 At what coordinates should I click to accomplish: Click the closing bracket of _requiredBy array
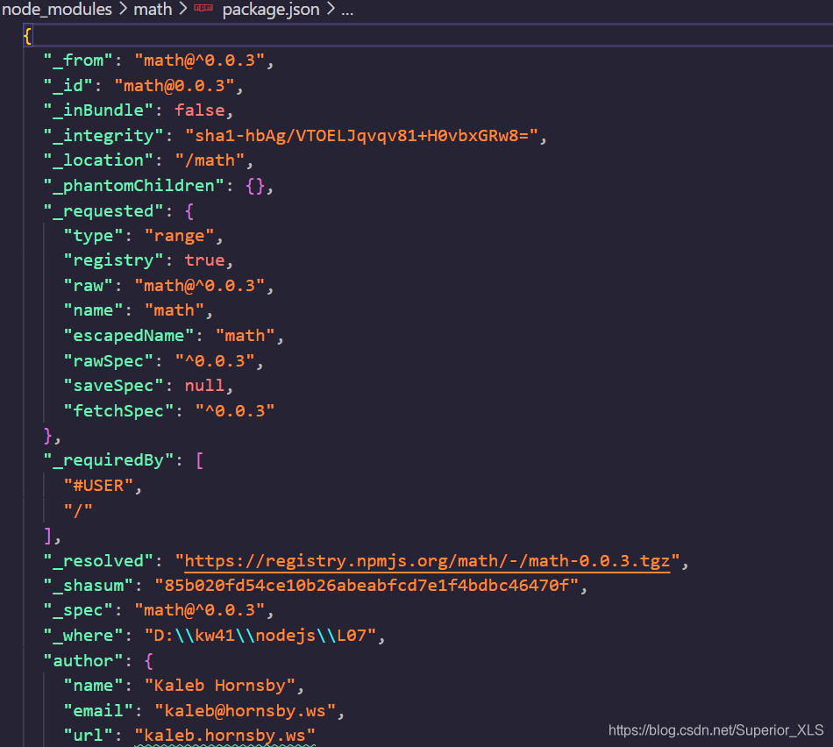pos(48,536)
